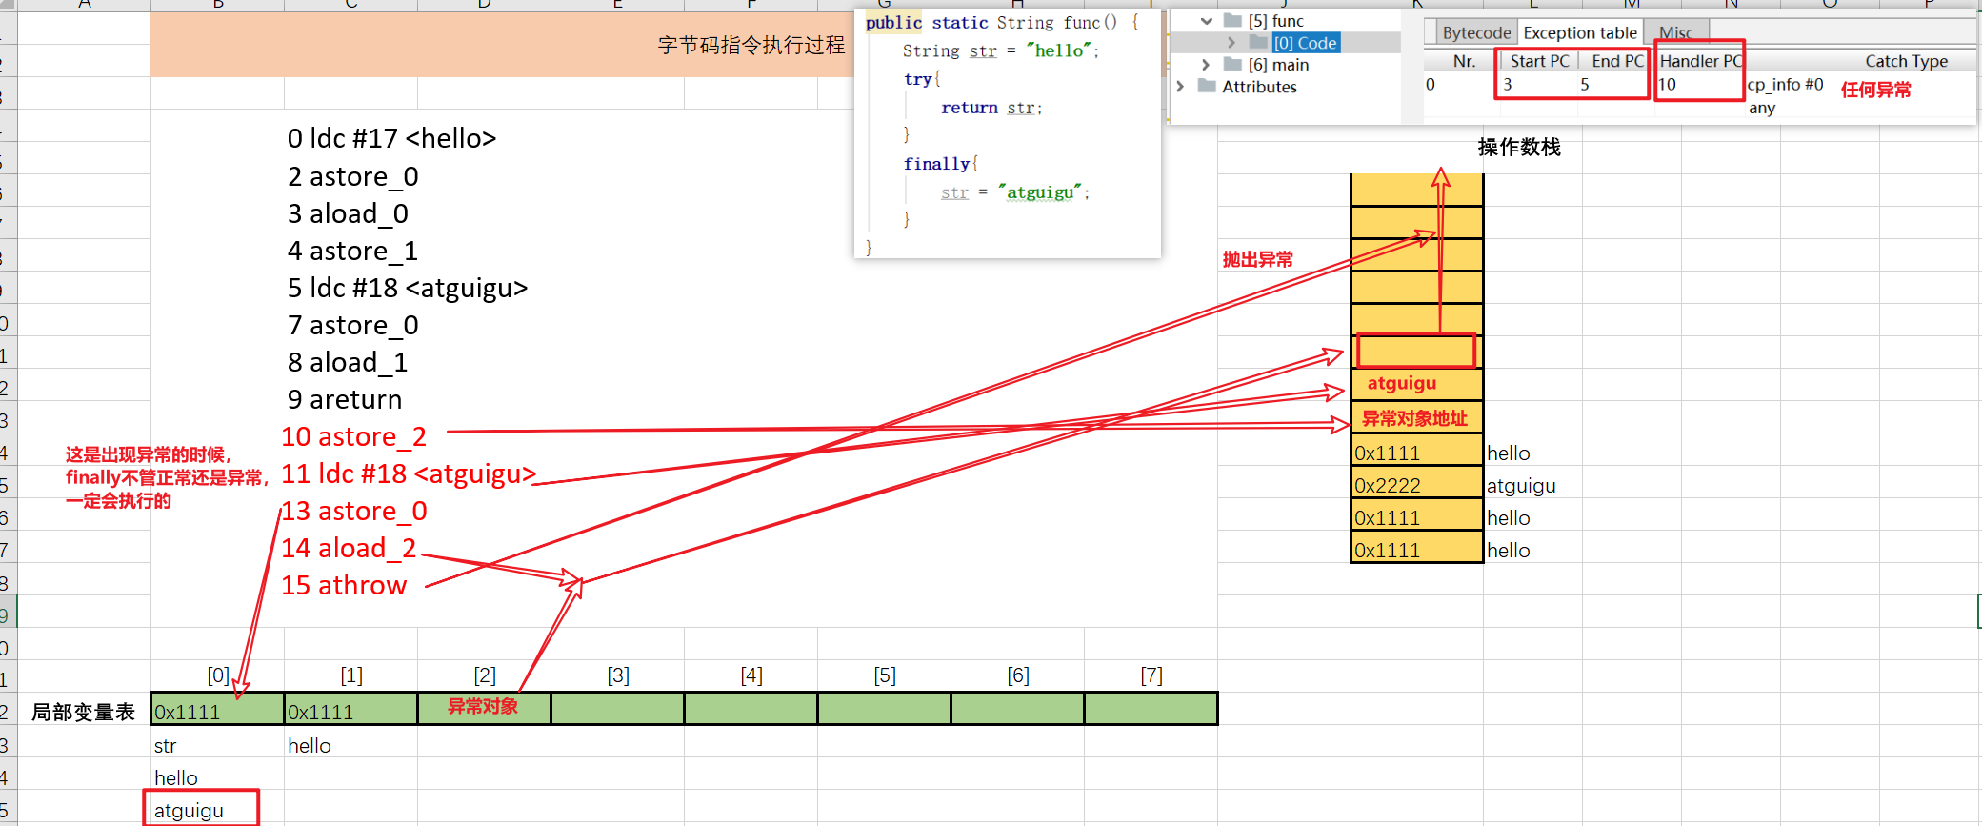Select the '2 astore_0' instruction
Image resolution: width=1982 pixels, height=826 pixels.
coord(353,176)
